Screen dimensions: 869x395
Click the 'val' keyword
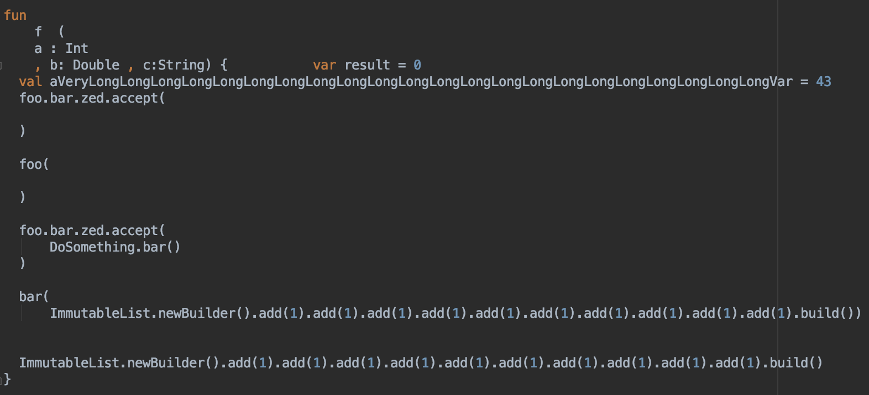click(30, 82)
